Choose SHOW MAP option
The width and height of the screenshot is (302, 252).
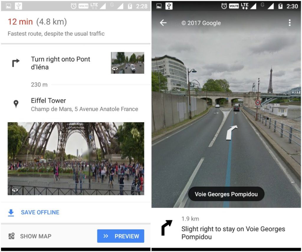[36, 236]
